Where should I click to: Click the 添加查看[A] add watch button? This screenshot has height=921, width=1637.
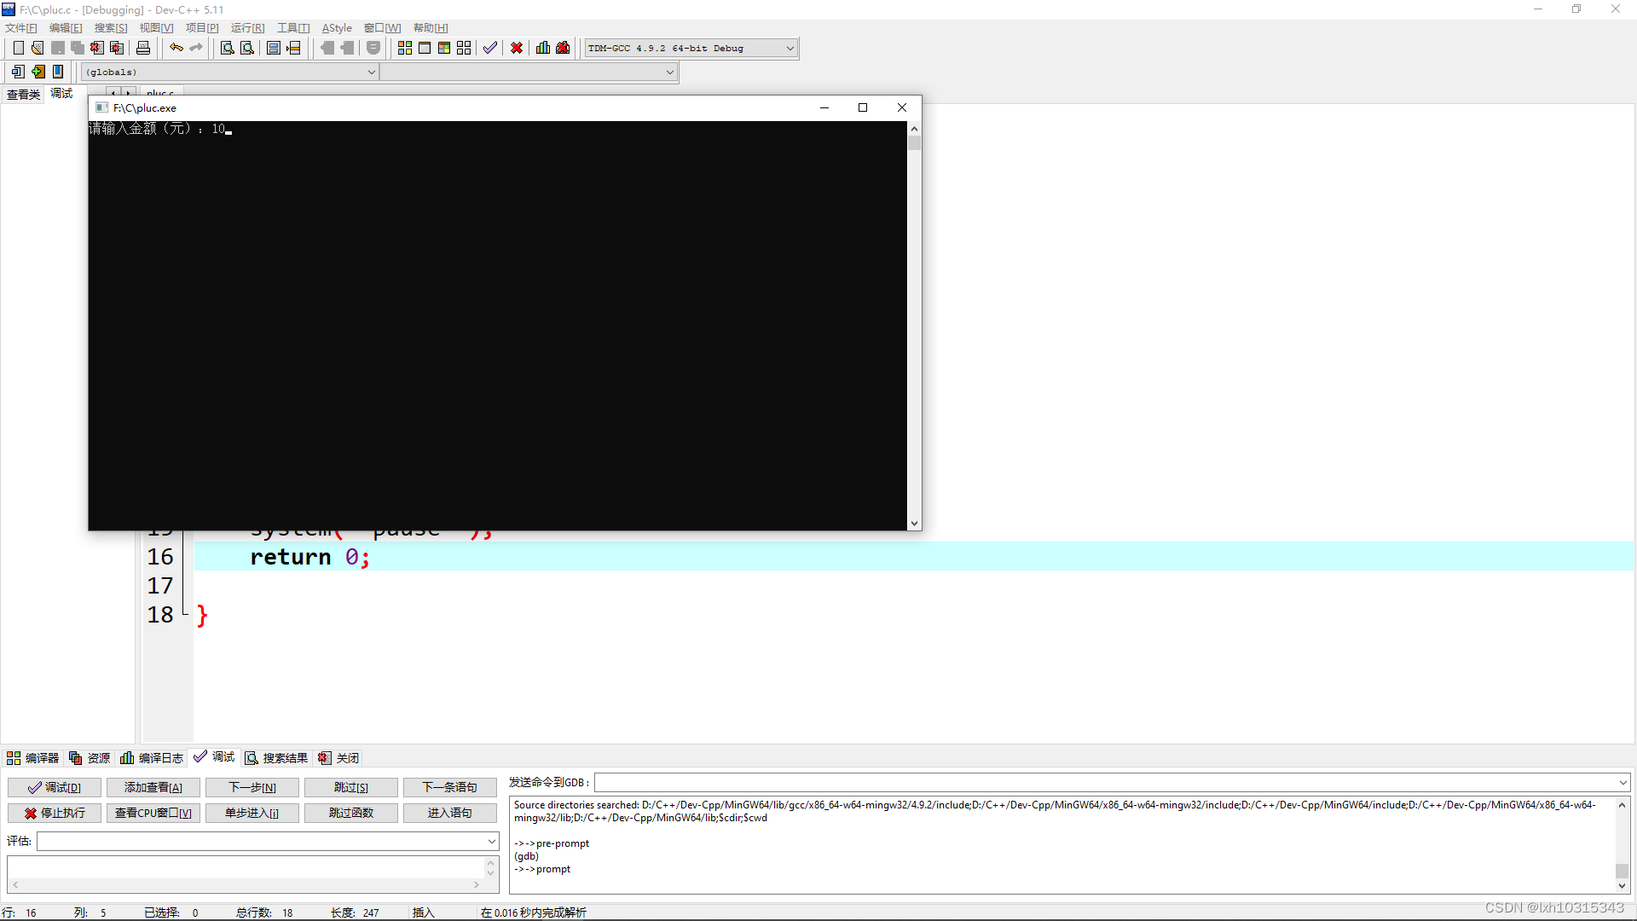pyautogui.click(x=153, y=787)
